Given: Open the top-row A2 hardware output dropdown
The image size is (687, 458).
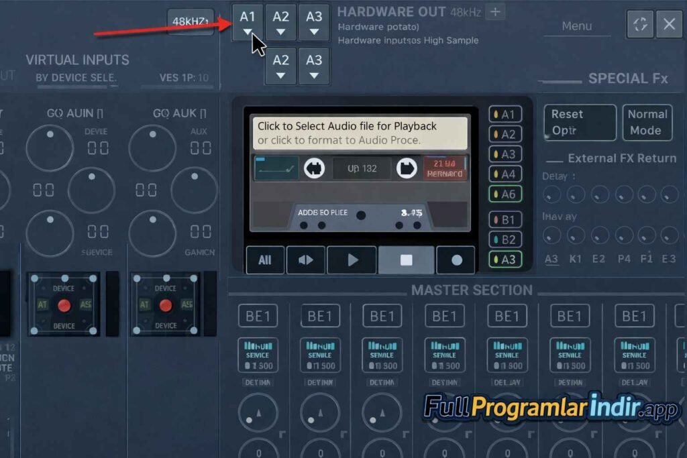Looking at the screenshot, I should [x=280, y=22].
